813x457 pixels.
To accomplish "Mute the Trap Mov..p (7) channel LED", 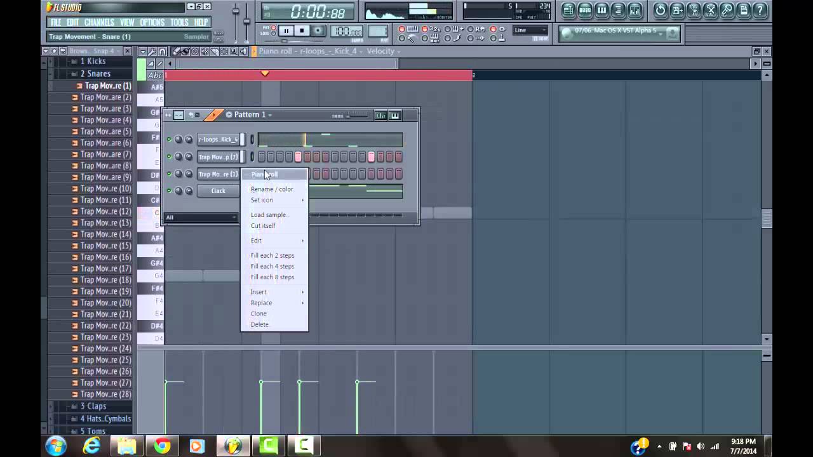I will pyautogui.click(x=169, y=157).
